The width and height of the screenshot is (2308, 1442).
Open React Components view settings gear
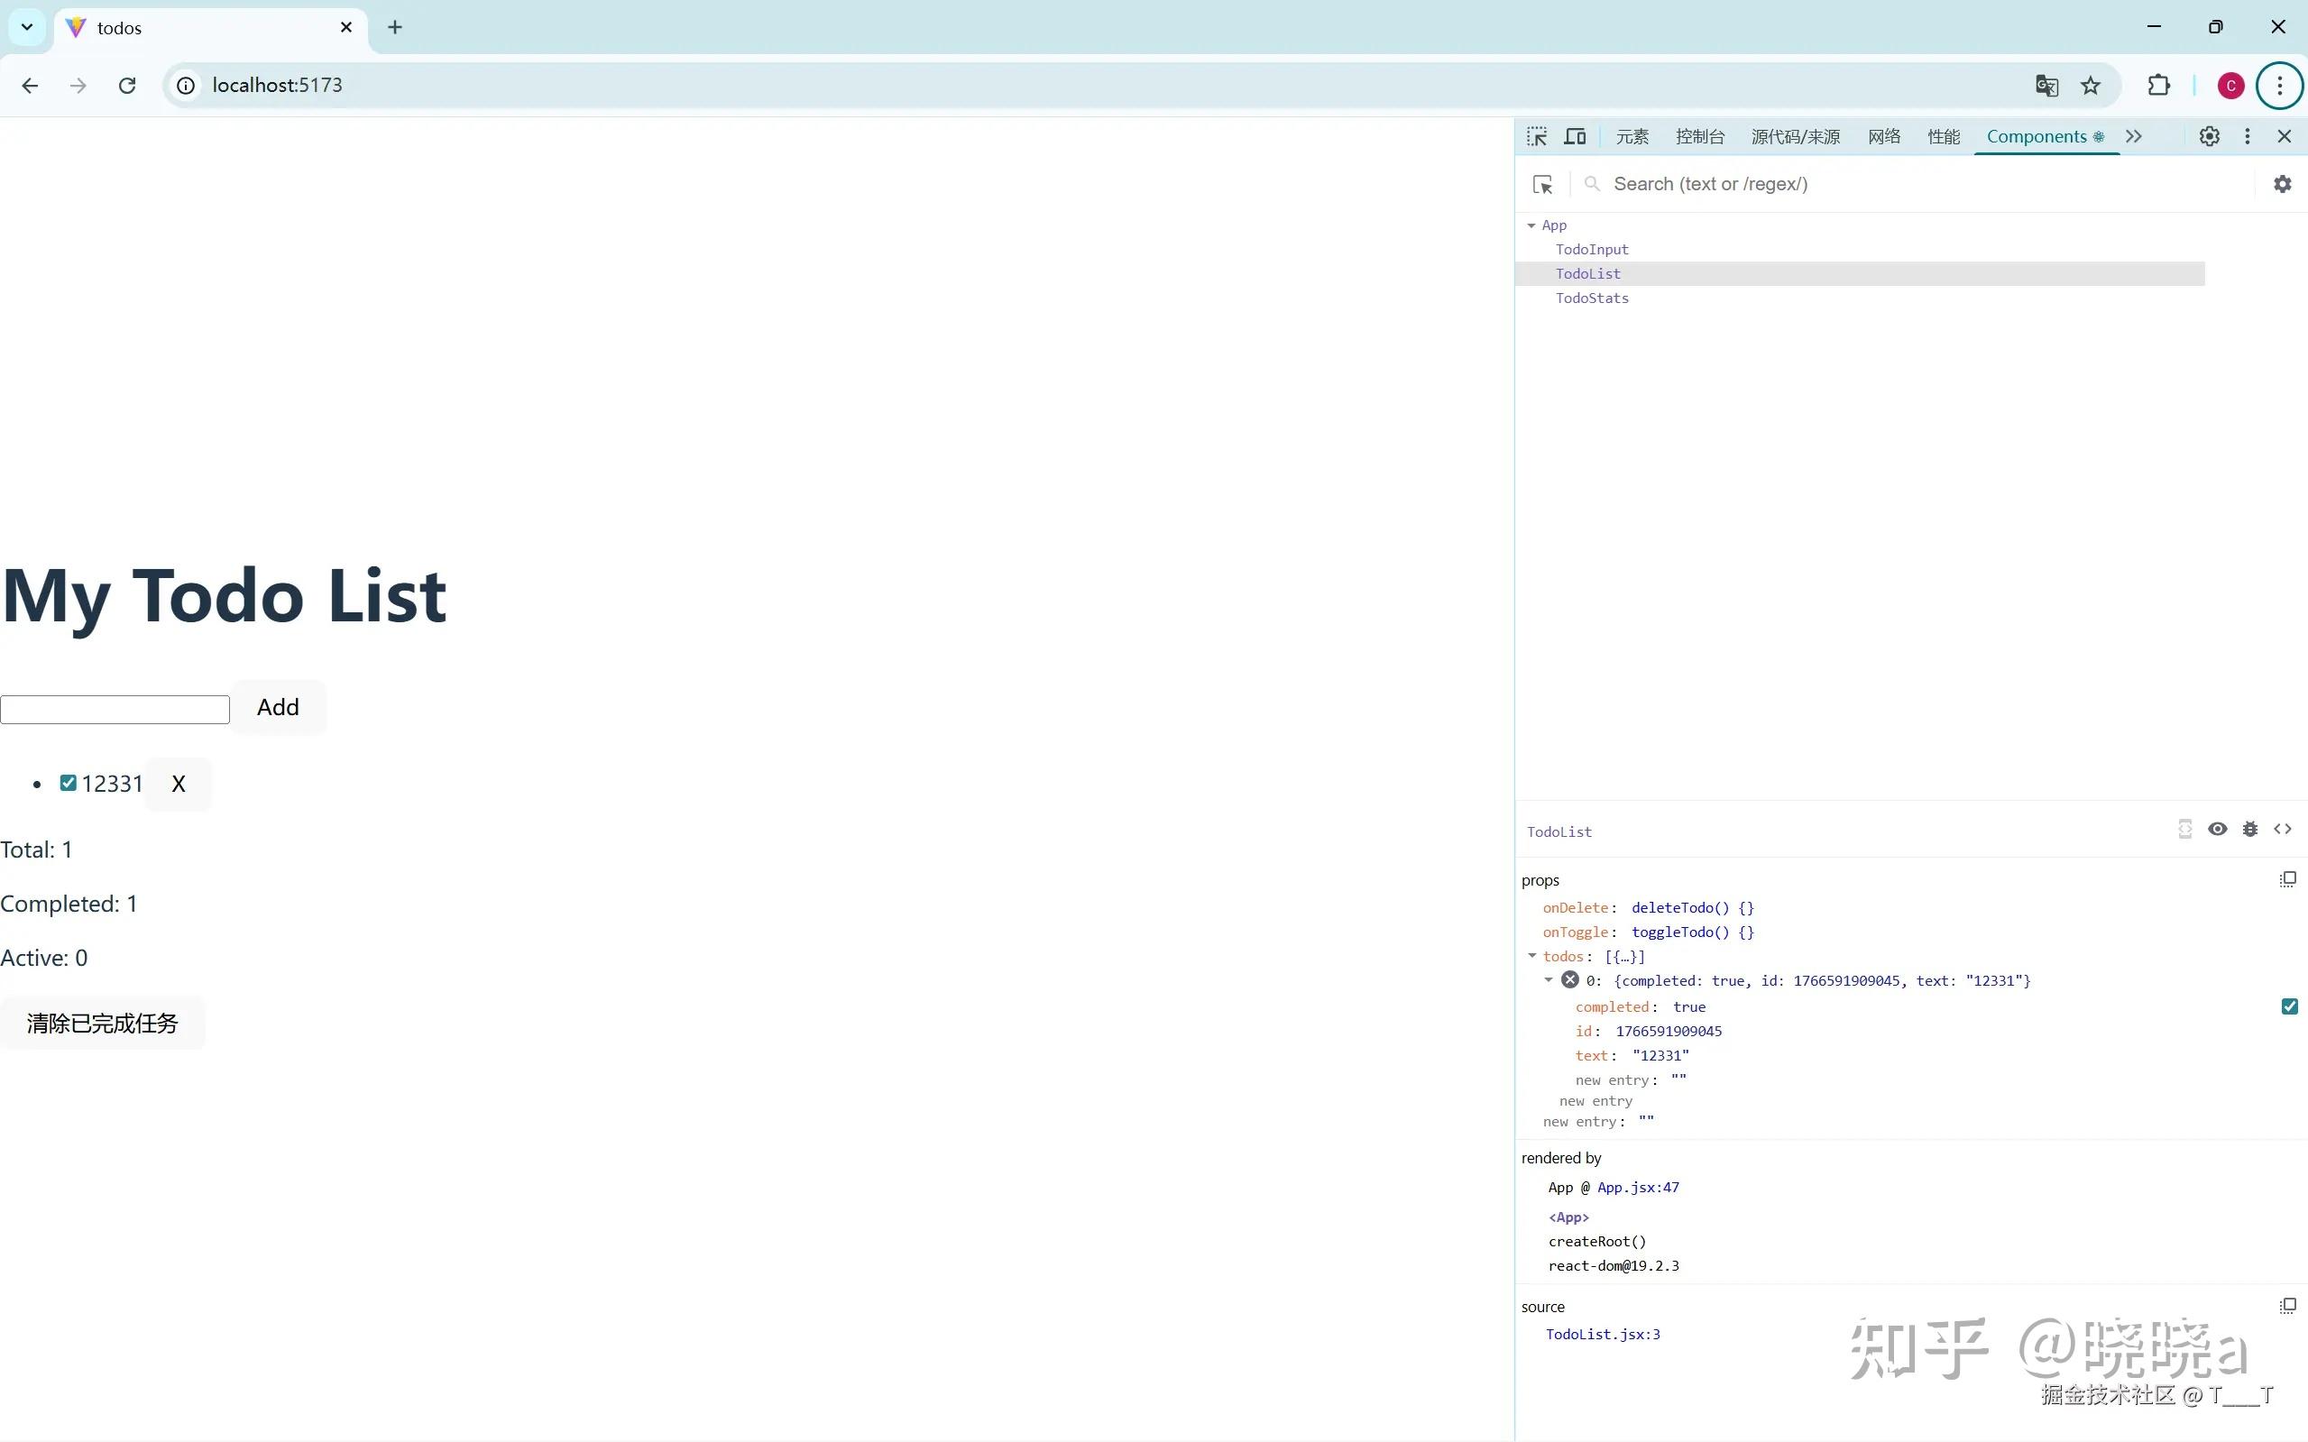coord(2281,184)
